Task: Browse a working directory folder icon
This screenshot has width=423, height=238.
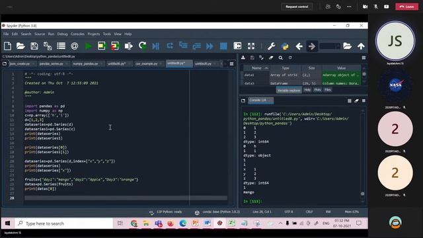Action: [347, 46]
